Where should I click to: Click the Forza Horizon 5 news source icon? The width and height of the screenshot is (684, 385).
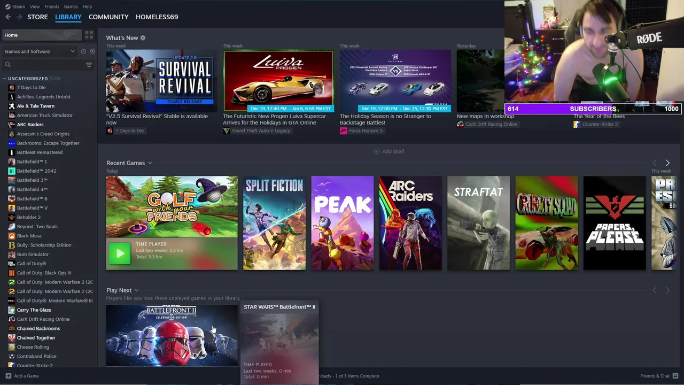[x=343, y=130]
